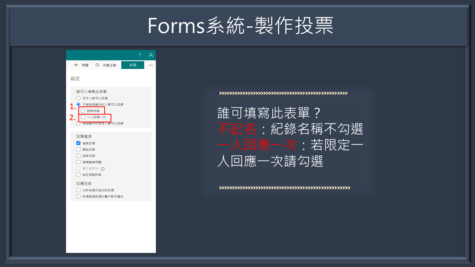Check the 記錄名稱 checkbox

point(83,111)
